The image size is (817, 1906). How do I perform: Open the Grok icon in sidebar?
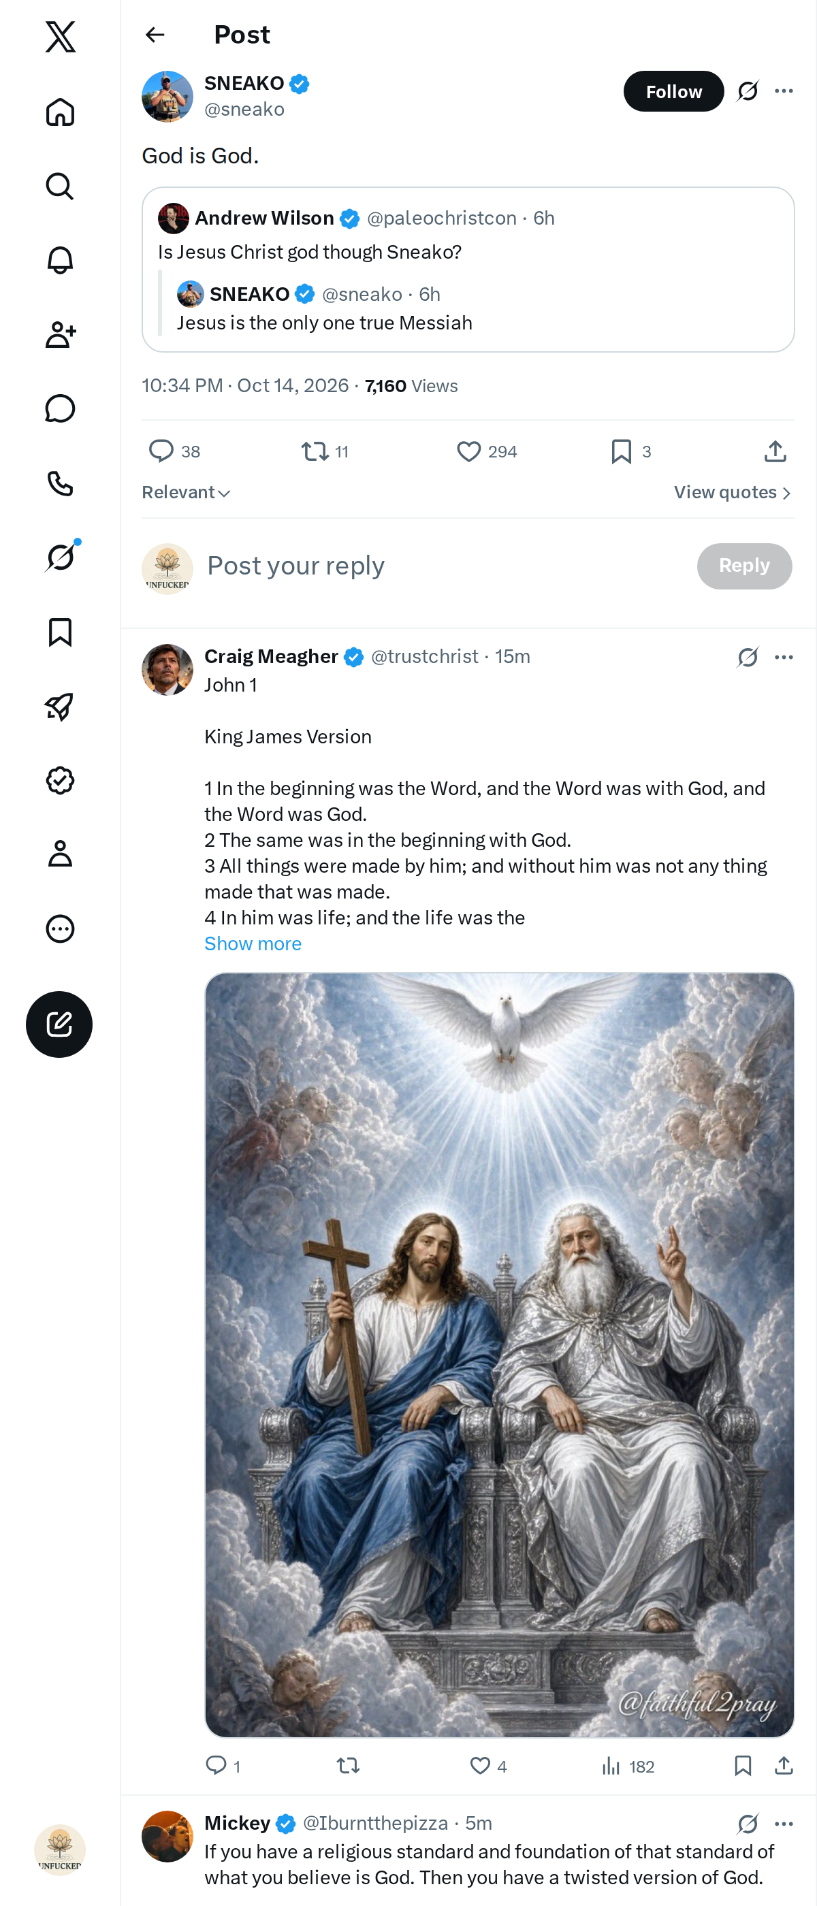pos(60,557)
